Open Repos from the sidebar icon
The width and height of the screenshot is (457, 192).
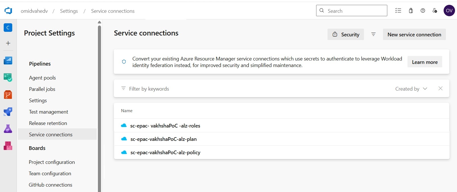tap(8, 95)
